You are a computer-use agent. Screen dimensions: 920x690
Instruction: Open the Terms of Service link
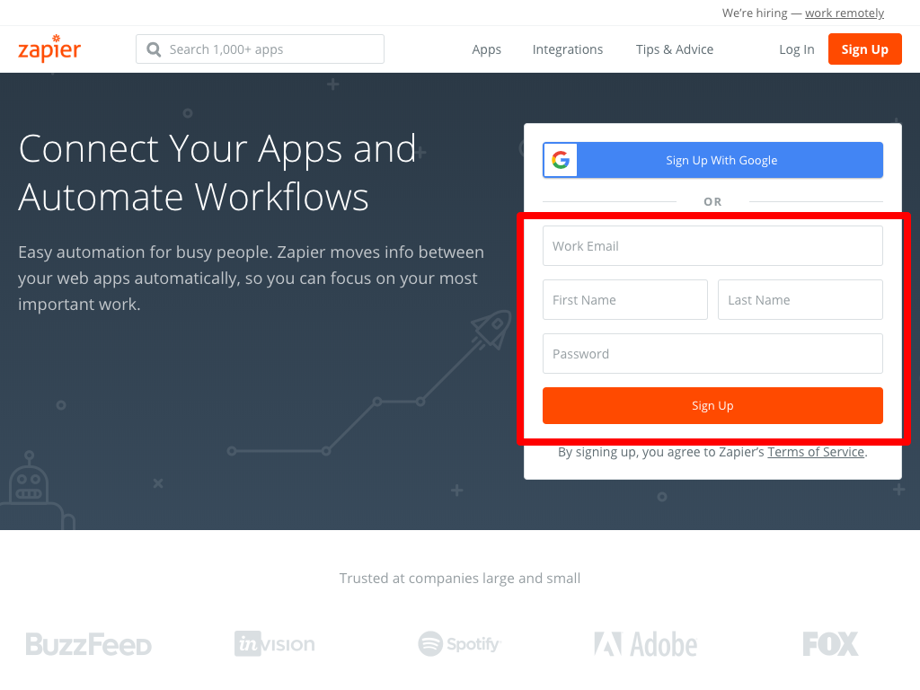tap(816, 452)
